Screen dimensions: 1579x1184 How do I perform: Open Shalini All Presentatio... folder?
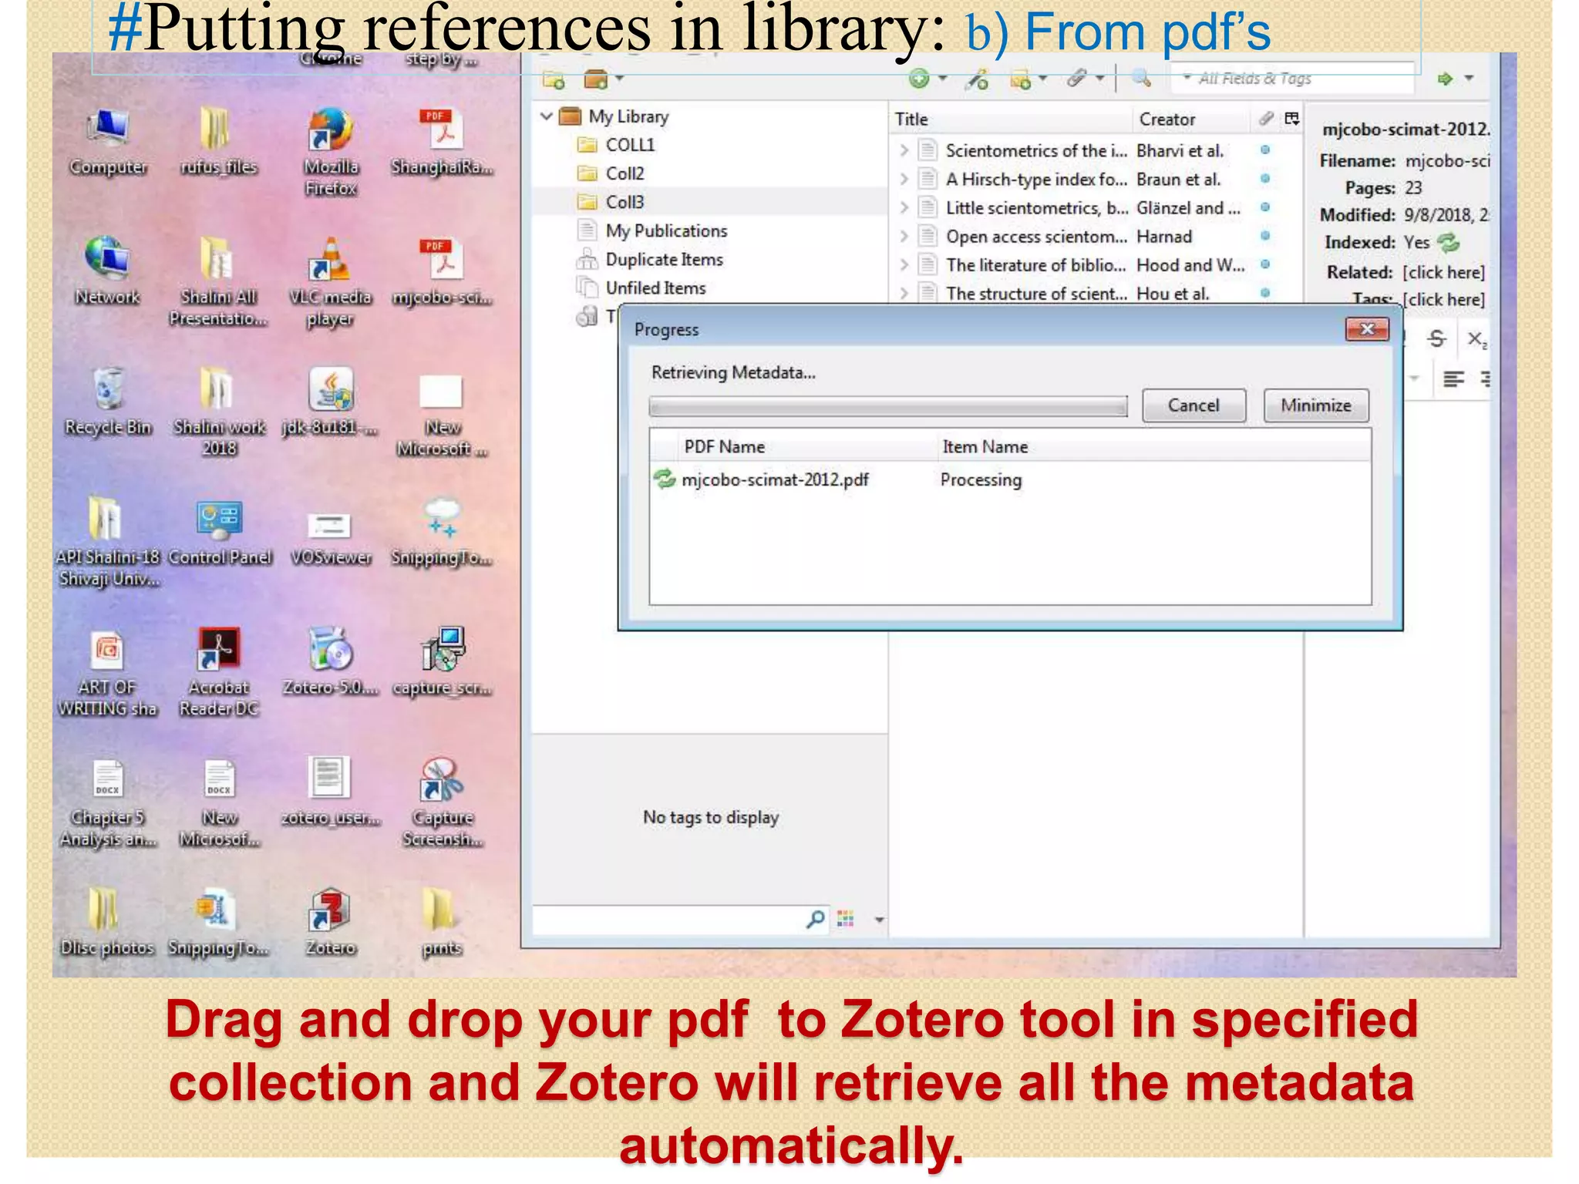click(218, 282)
